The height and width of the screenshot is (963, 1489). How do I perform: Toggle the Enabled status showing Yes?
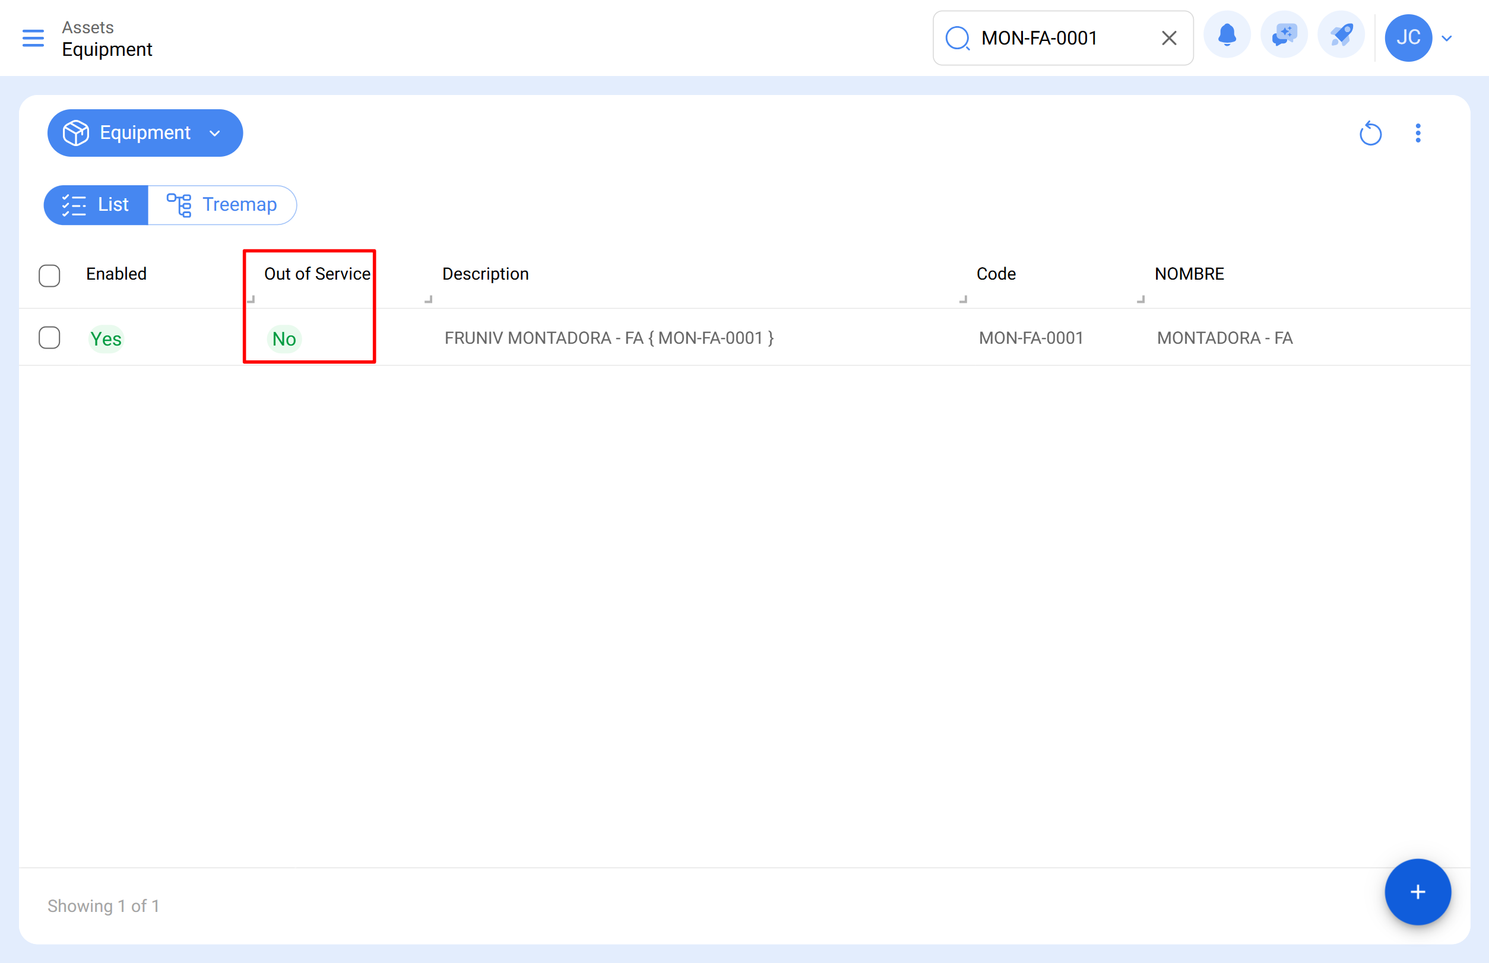pos(106,338)
